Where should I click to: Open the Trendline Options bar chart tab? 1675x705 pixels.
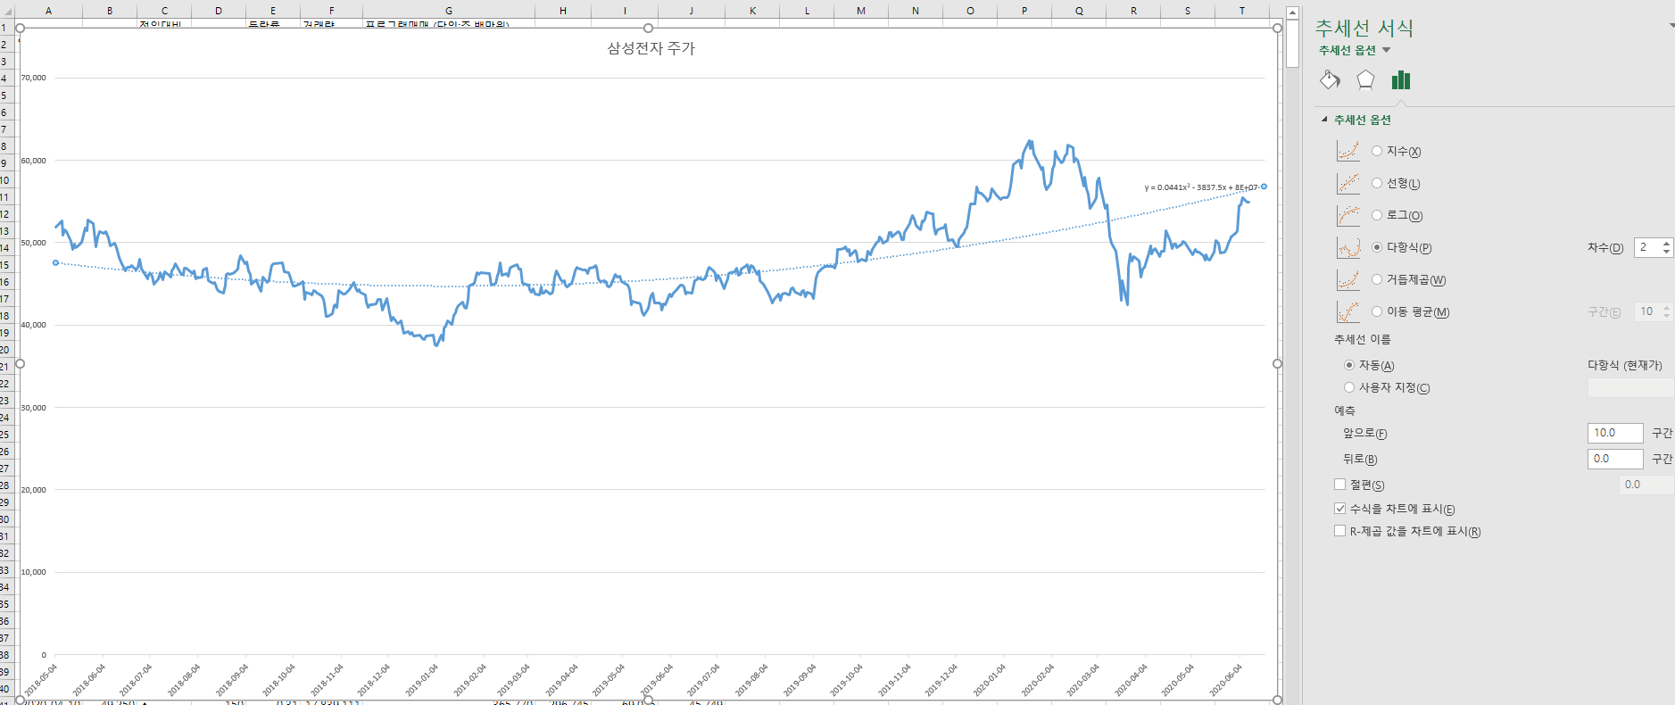click(x=1401, y=80)
